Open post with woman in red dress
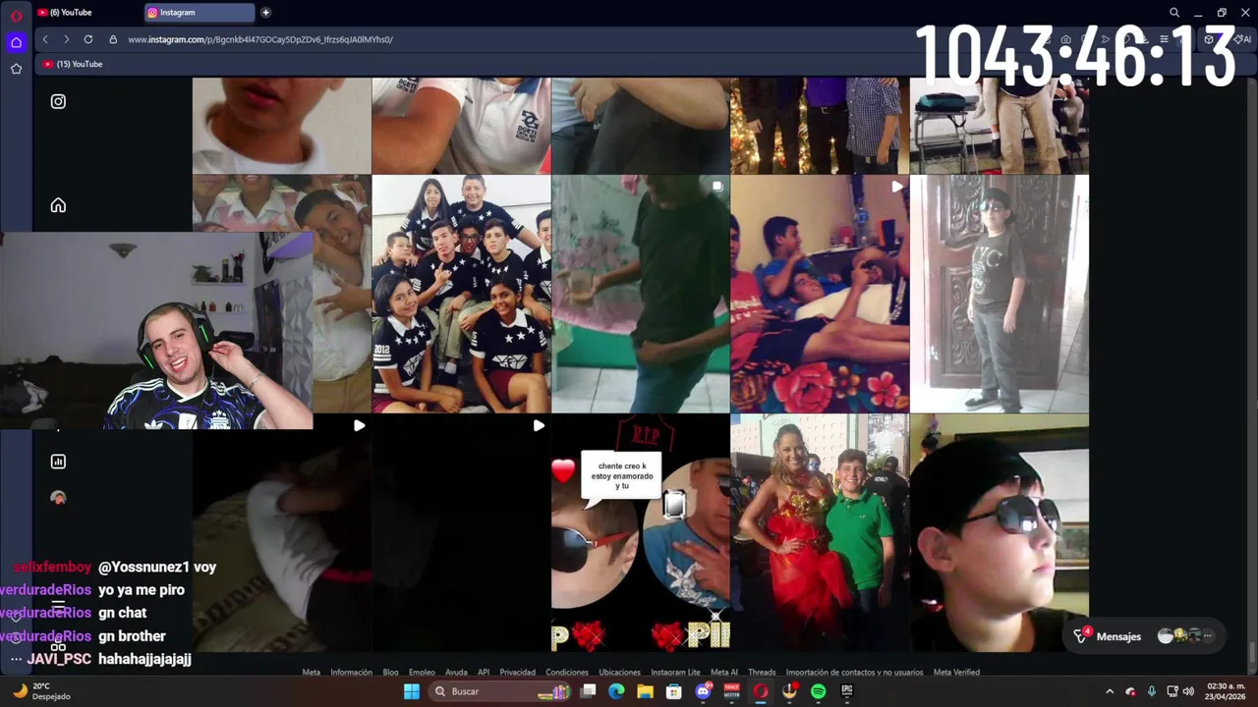1258x707 pixels. click(x=820, y=532)
